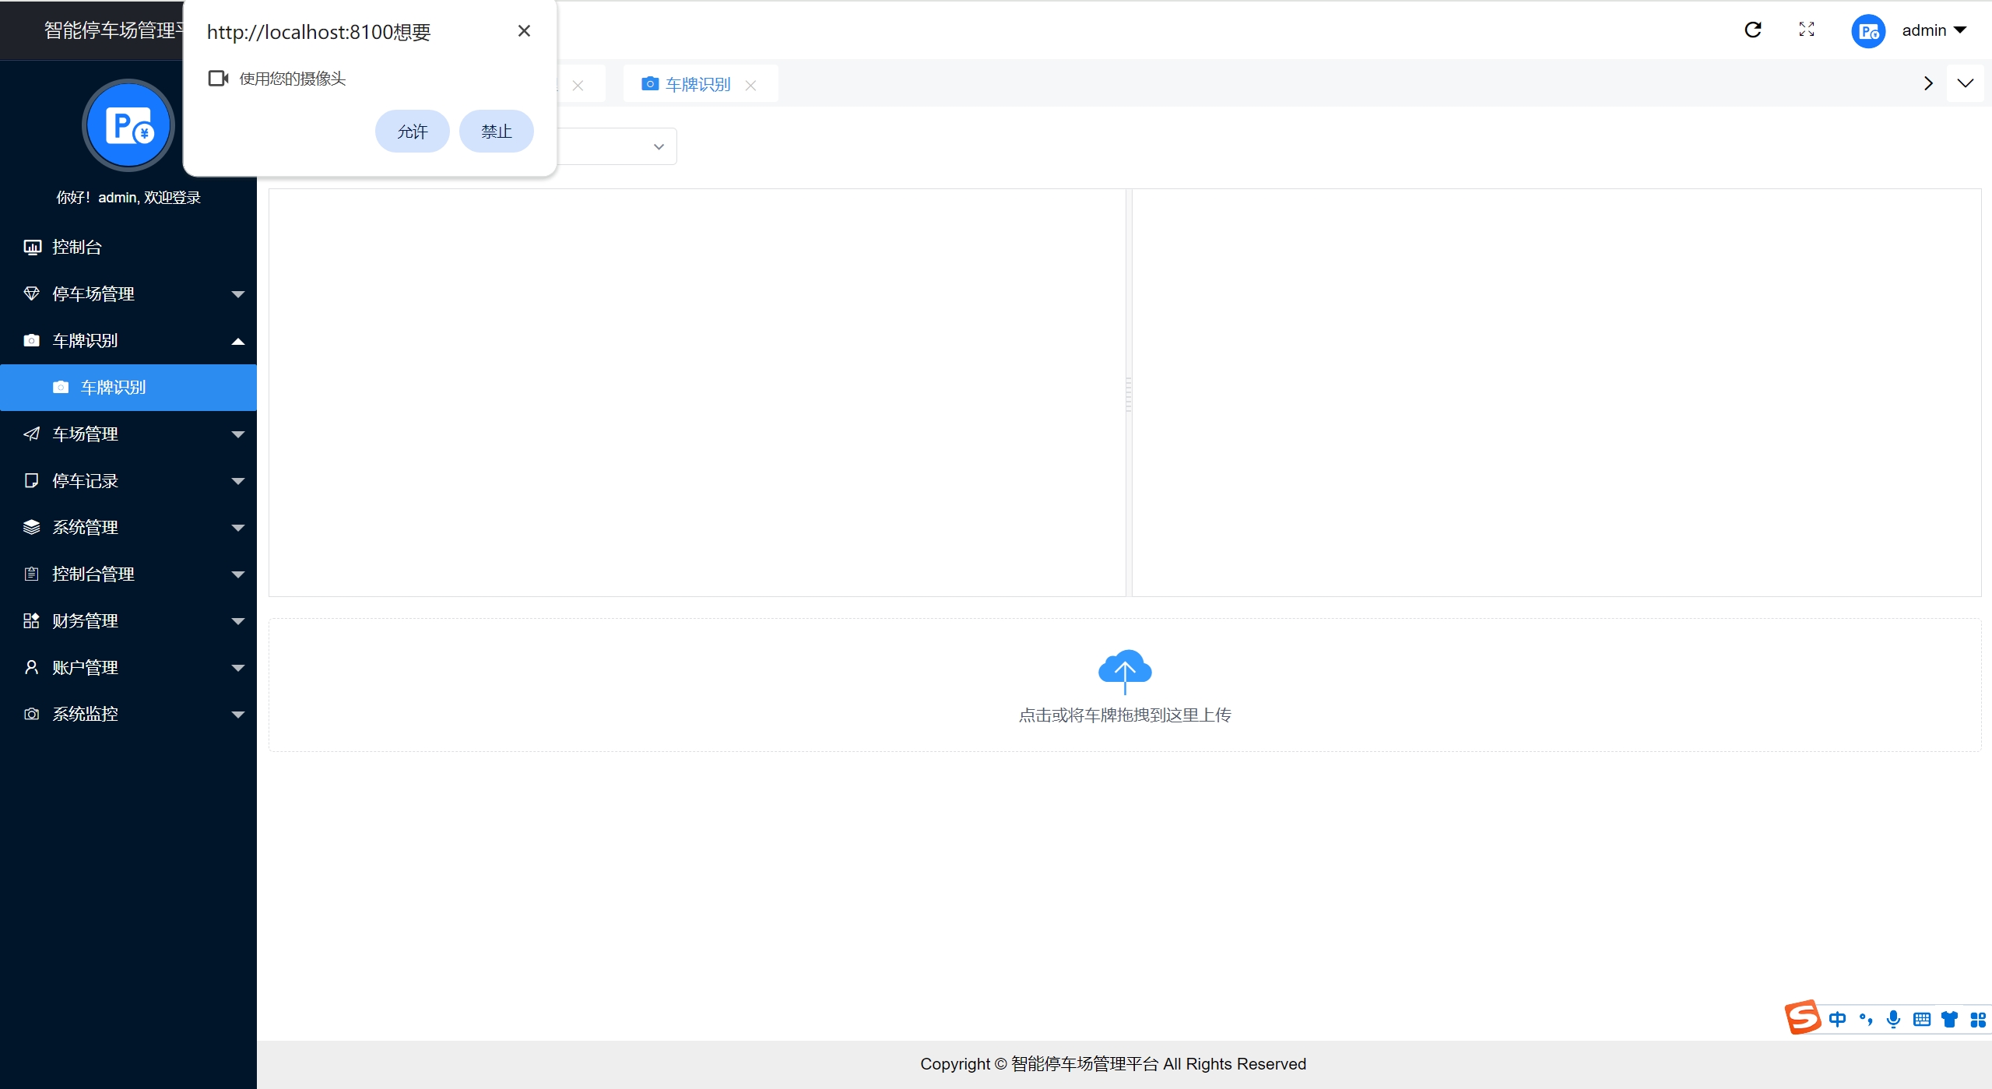The width and height of the screenshot is (1992, 1089).
Task: Toggle fullscreen mode icon
Action: (x=1807, y=30)
